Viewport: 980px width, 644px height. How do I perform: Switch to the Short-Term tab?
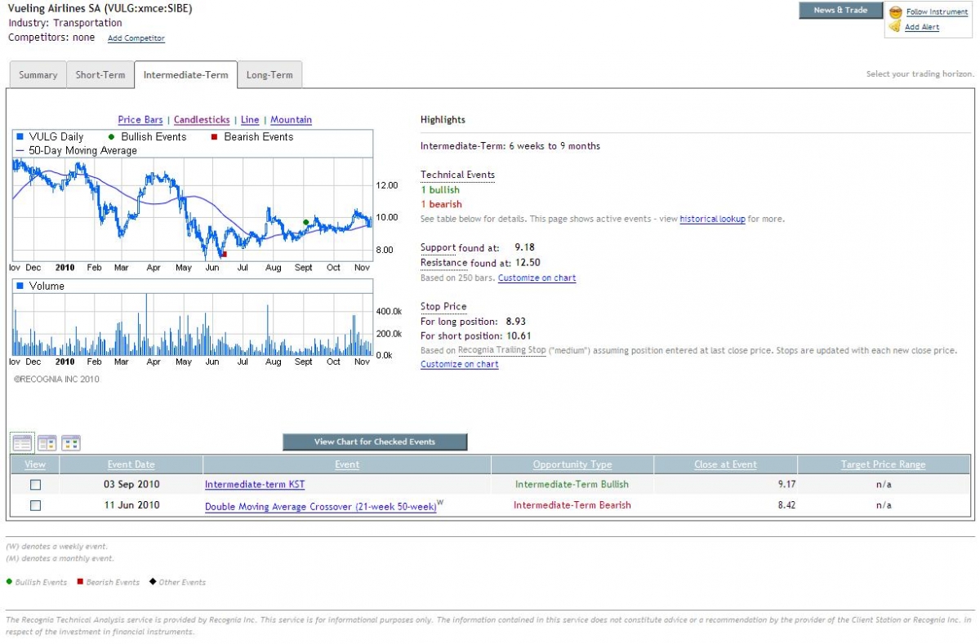pos(100,75)
